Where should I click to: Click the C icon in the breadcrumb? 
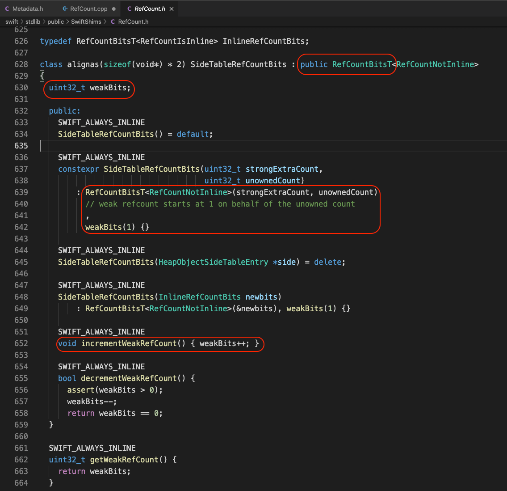point(113,21)
